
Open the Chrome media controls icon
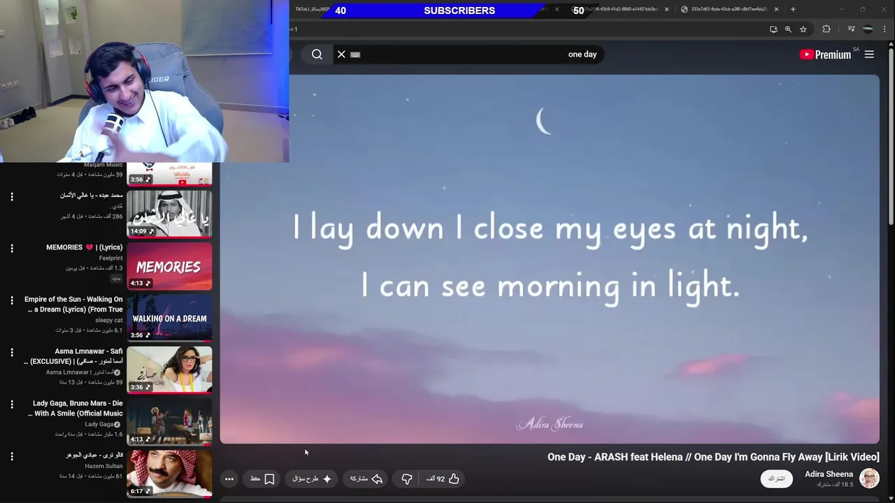pos(851,29)
